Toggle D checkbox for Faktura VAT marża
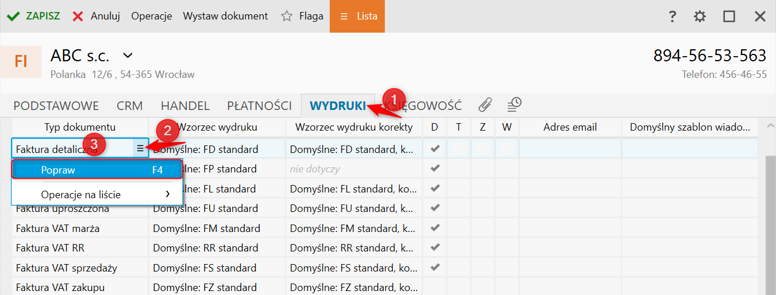This screenshot has height=295, width=776. coord(435,228)
